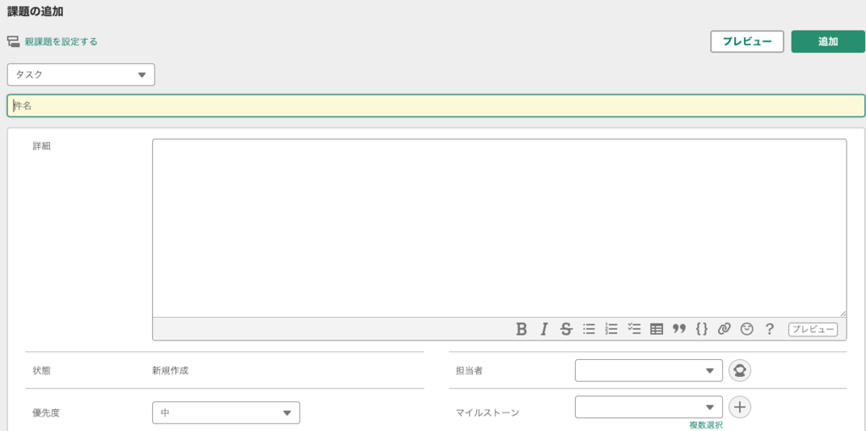Click the details textarea resize handle

pyautogui.click(x=842, y=313)
